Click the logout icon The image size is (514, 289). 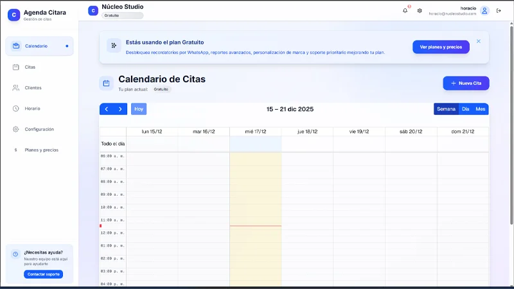[499, 11]
